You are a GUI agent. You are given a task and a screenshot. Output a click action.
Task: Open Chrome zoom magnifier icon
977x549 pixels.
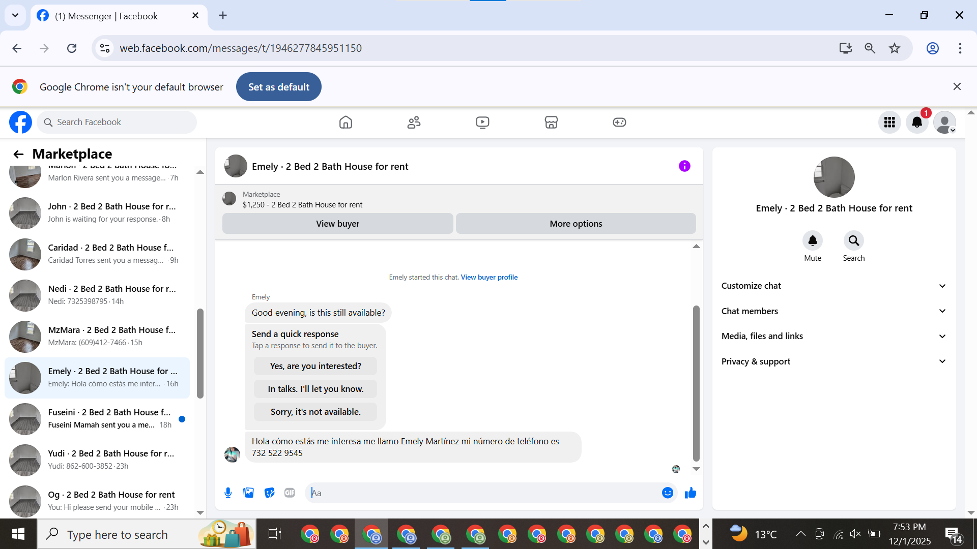pyautogui.click(x=870, y=48)
